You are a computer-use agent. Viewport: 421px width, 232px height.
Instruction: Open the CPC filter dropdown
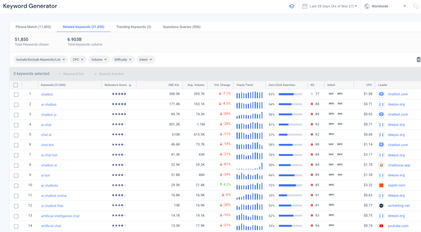coord(78,60)
